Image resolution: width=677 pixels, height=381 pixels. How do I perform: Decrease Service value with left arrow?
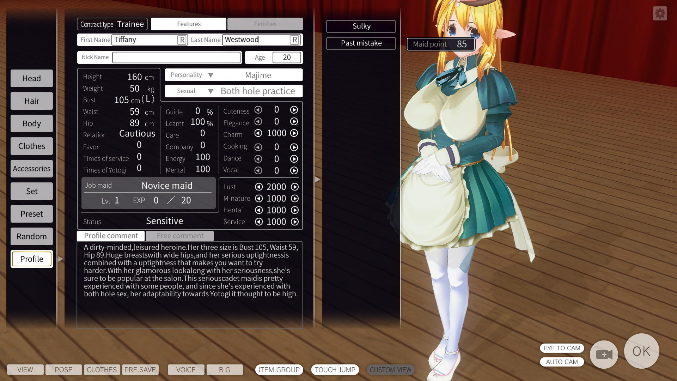259,222
